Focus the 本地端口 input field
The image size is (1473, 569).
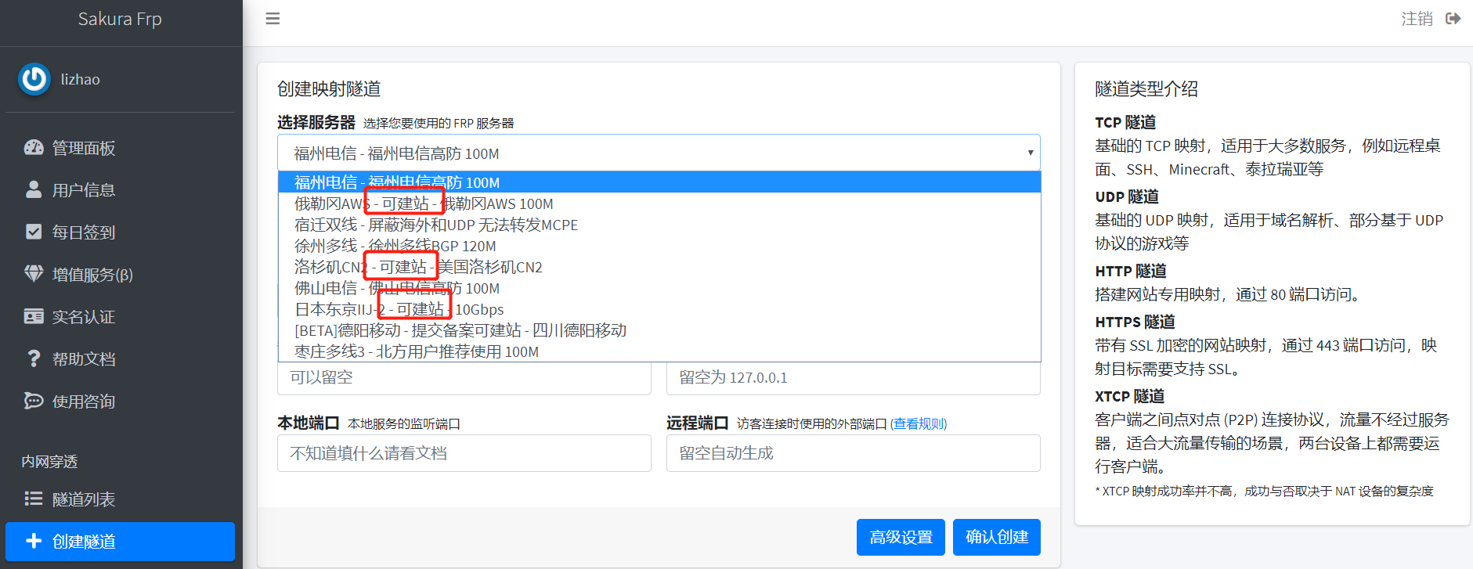coord(464,453)
